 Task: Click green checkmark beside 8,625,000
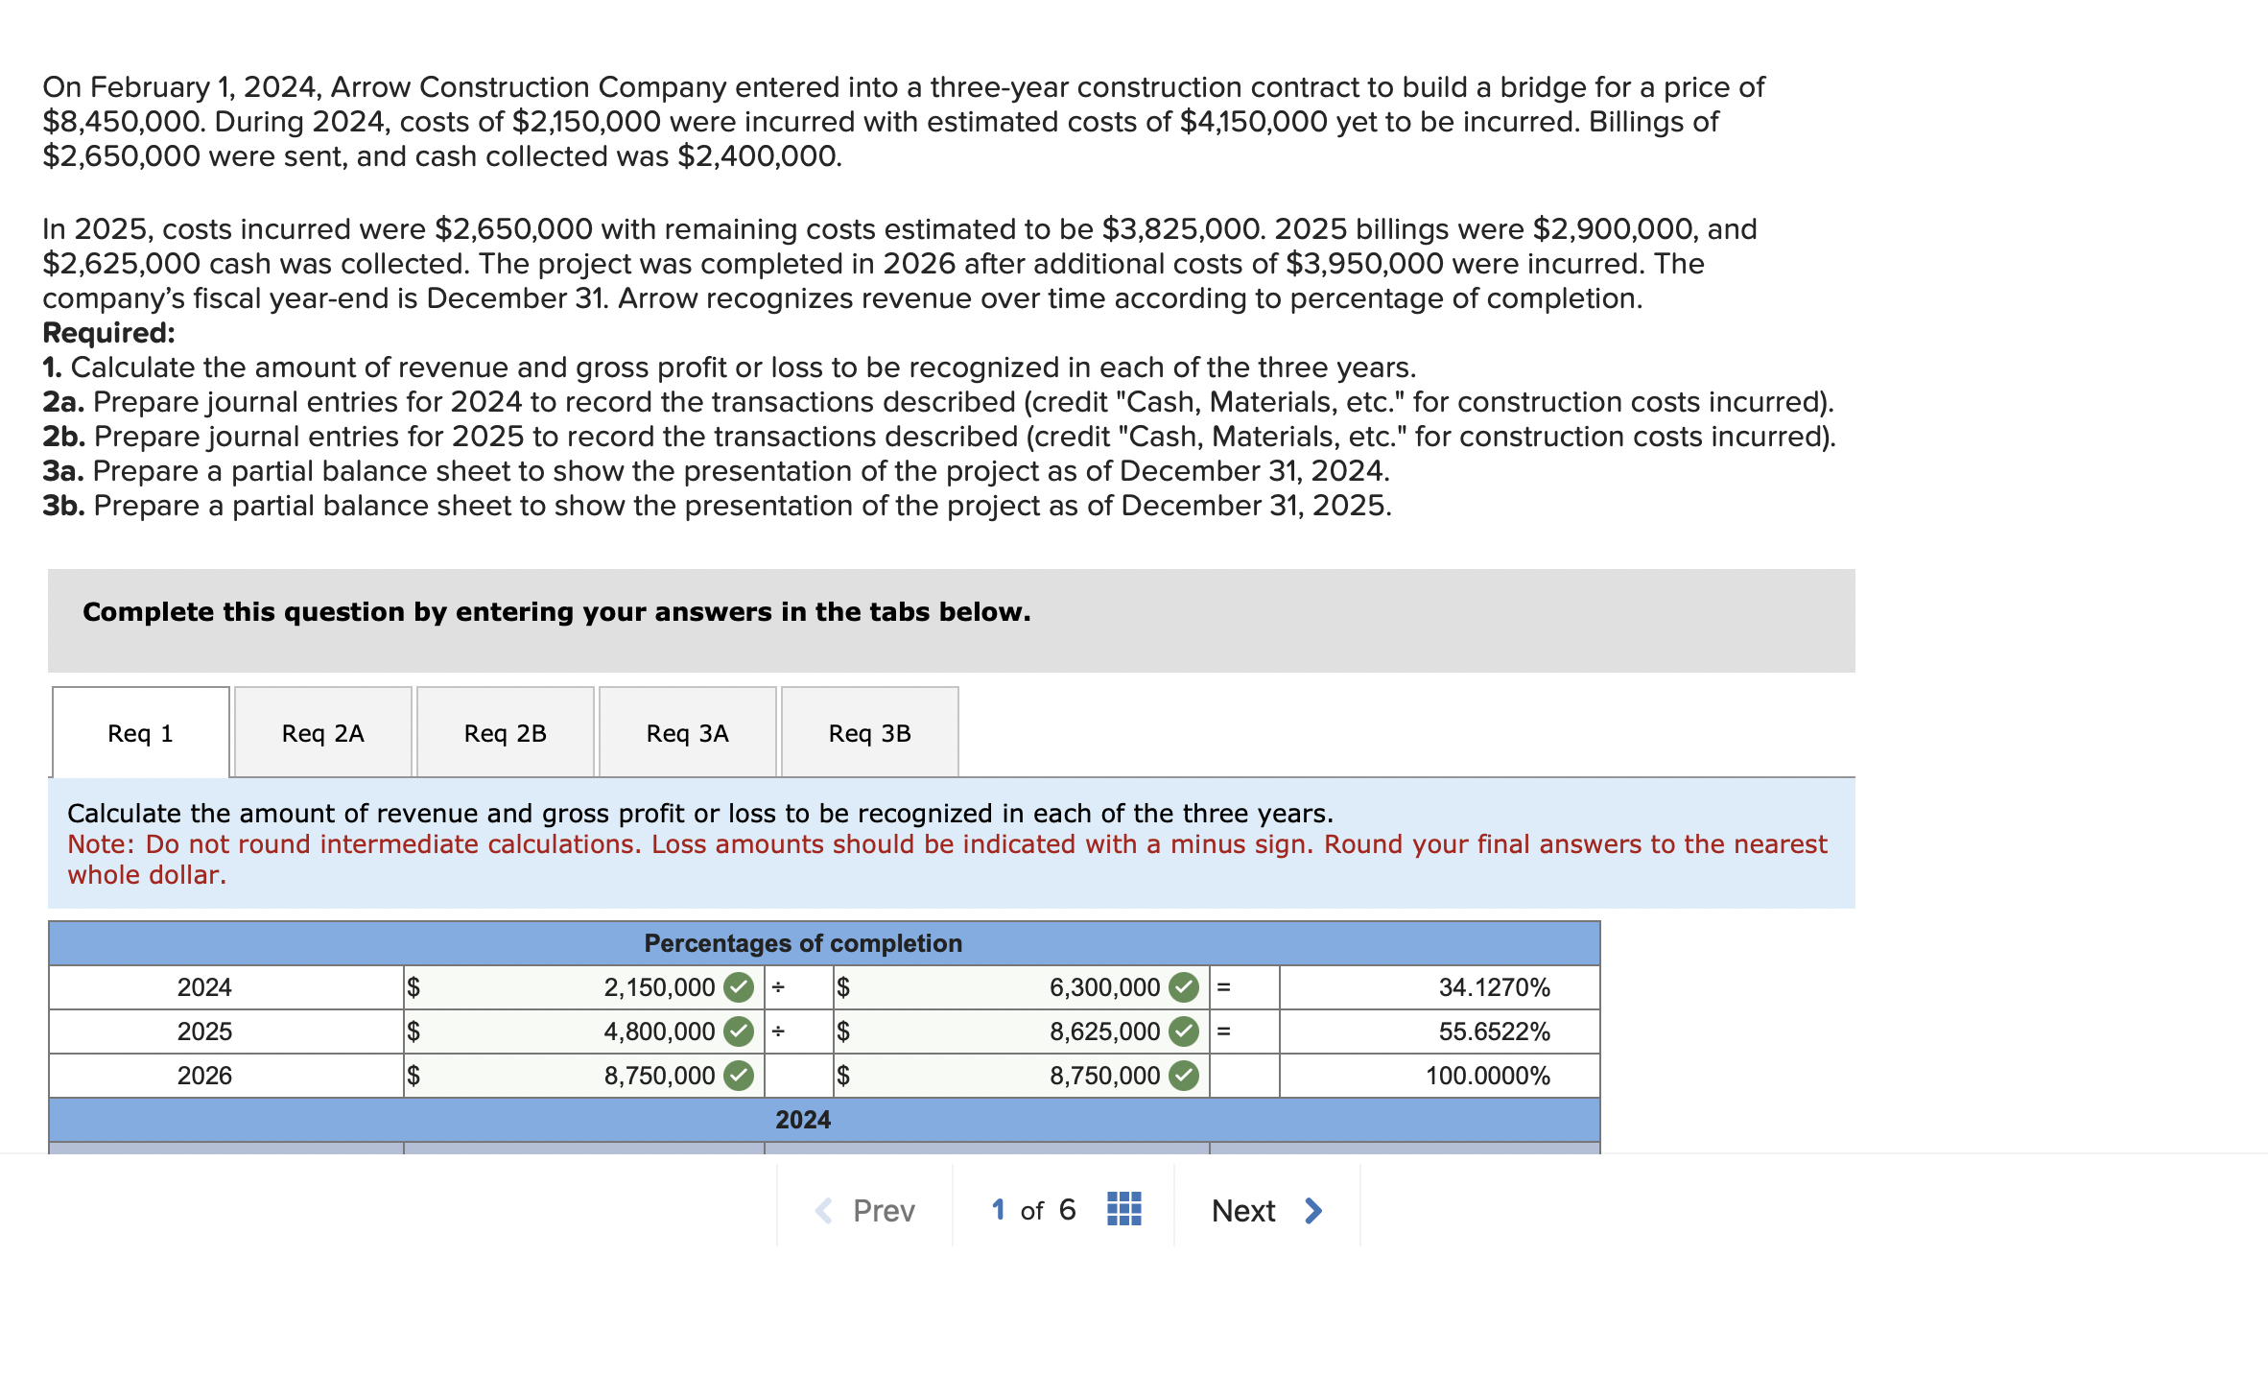(1184, 1031)
